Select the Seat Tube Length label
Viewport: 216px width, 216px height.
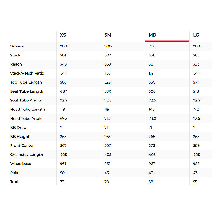(27, 91)
